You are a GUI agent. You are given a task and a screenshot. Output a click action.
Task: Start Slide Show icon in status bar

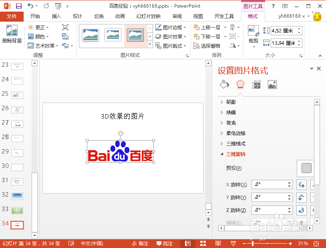[233, 243]
